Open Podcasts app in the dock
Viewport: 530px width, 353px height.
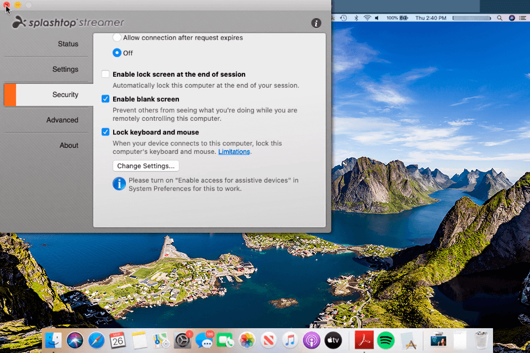pos(311,340)
